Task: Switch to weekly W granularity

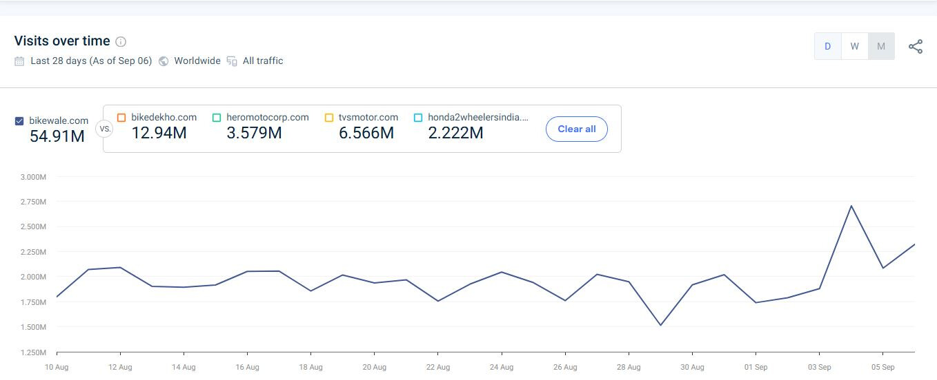Action: pos(854,47)
